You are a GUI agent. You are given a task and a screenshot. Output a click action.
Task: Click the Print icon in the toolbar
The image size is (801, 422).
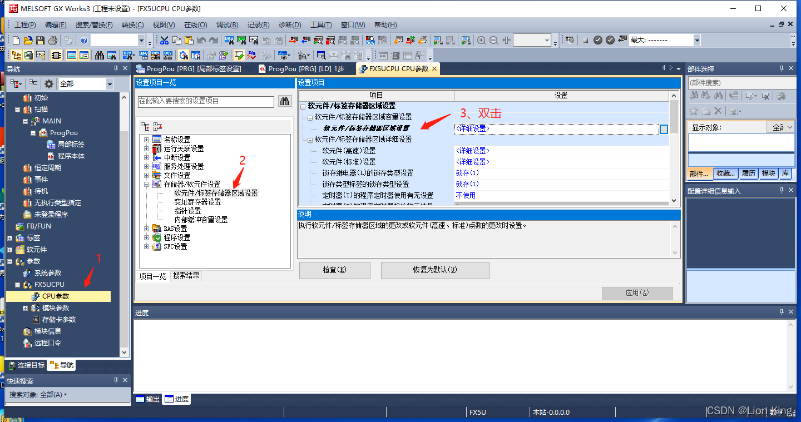[x=53, y=40]
